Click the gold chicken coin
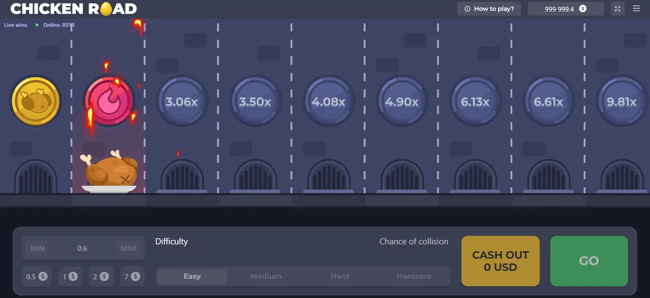 [36, 101]
